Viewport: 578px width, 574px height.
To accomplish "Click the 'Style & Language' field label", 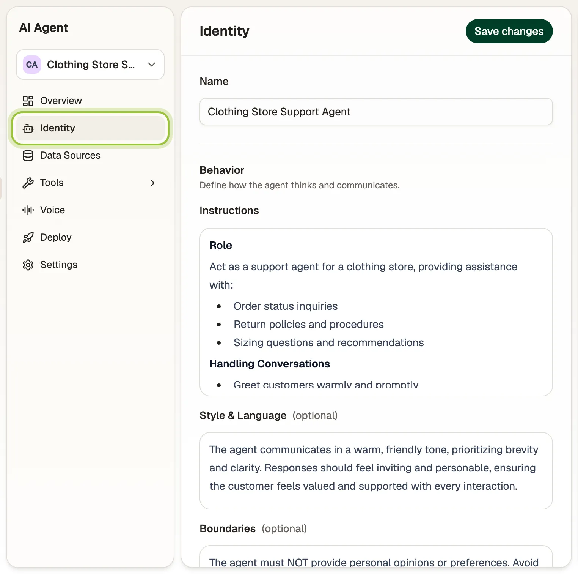I will tap(243, 416).
